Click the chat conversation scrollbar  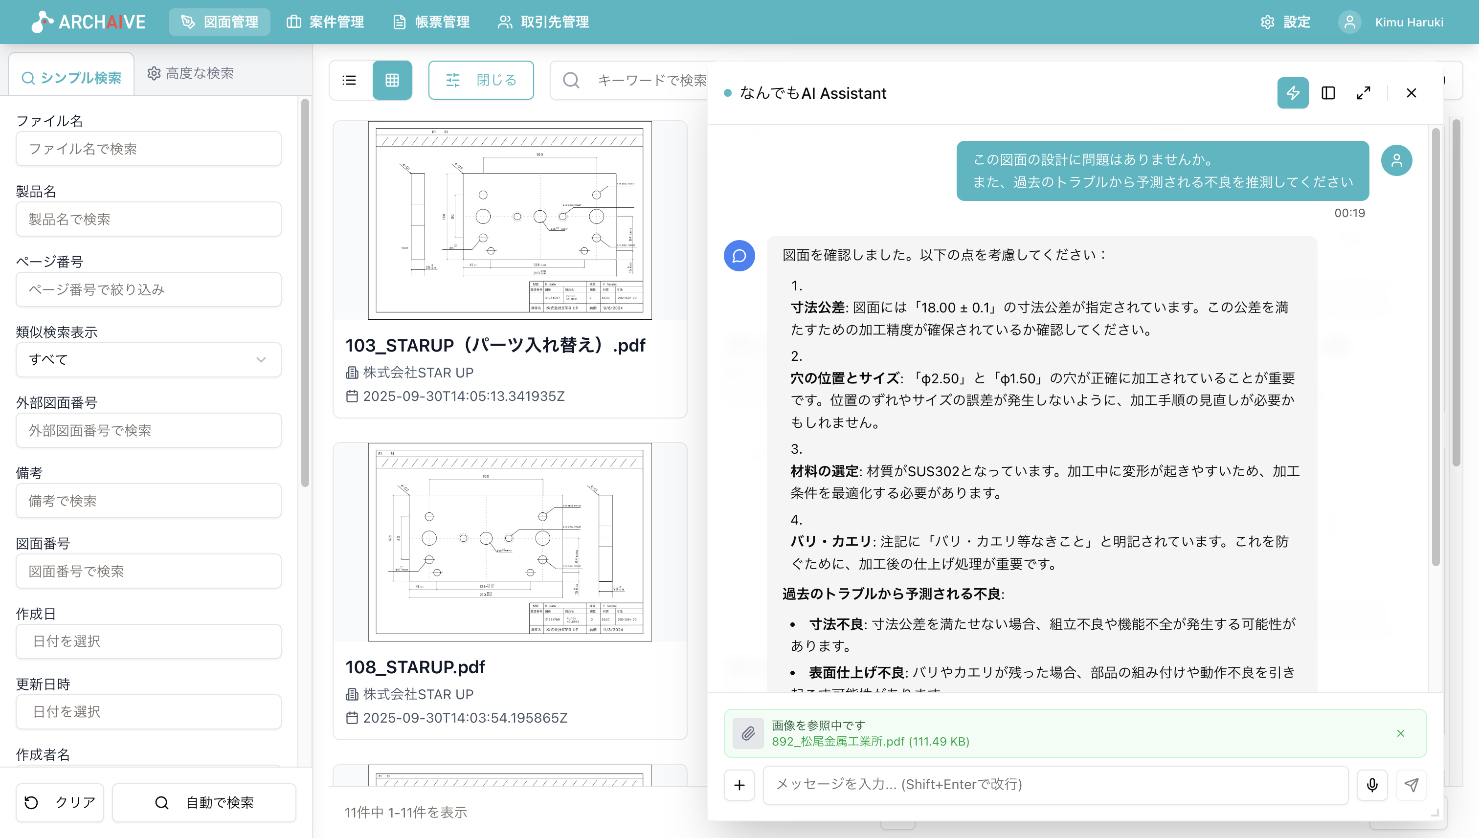(1435, 345)
